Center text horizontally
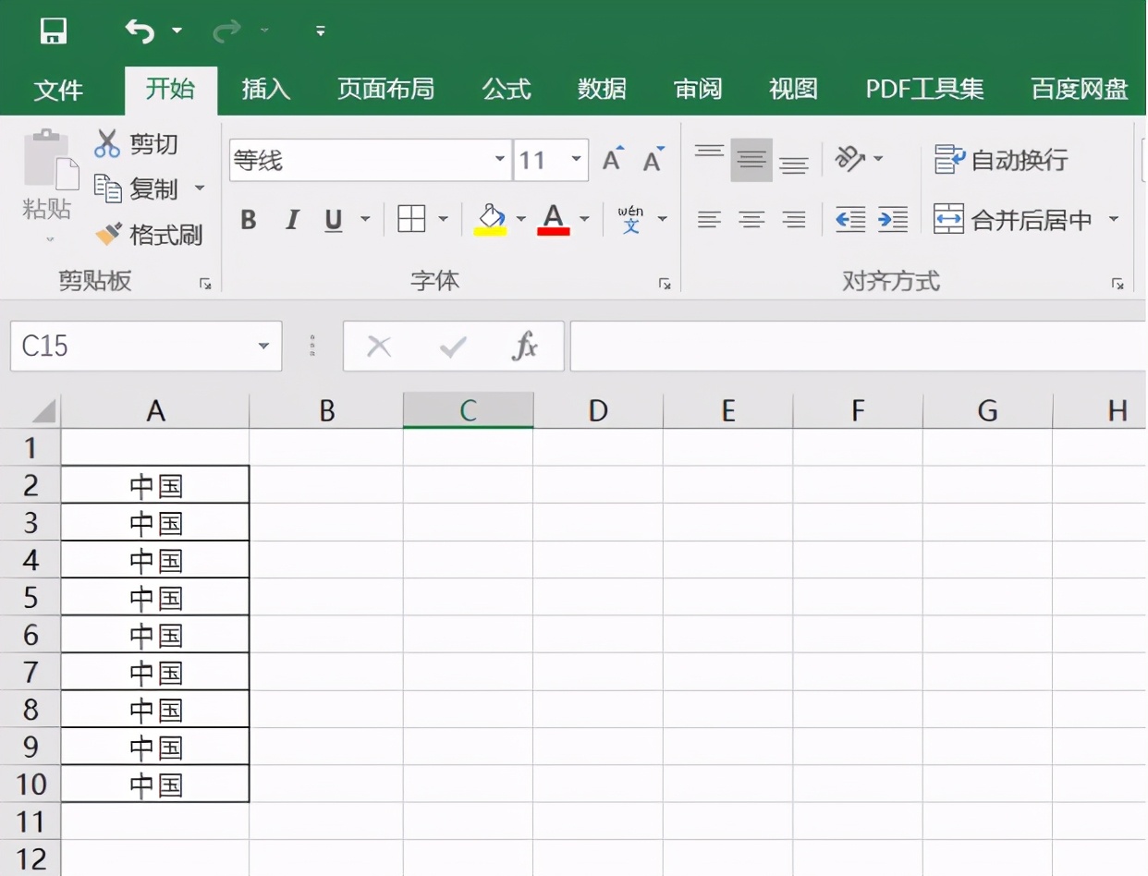Viewport: 1148px width, 876px height. click(x=751, y=219)
